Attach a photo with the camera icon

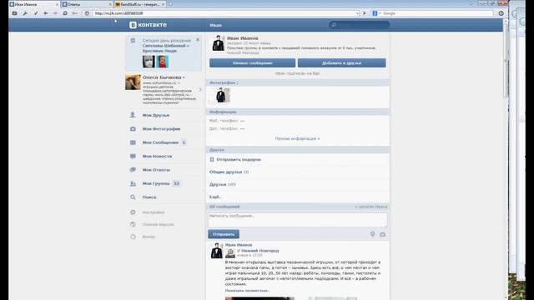(x=382, y=235)
